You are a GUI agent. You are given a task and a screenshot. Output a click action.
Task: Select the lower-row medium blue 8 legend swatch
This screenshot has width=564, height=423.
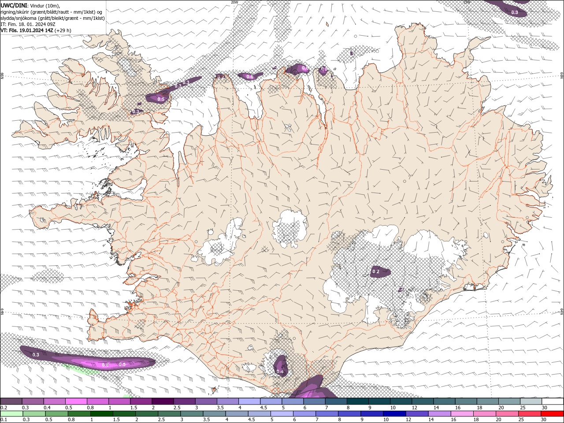[x=349, y=414]
